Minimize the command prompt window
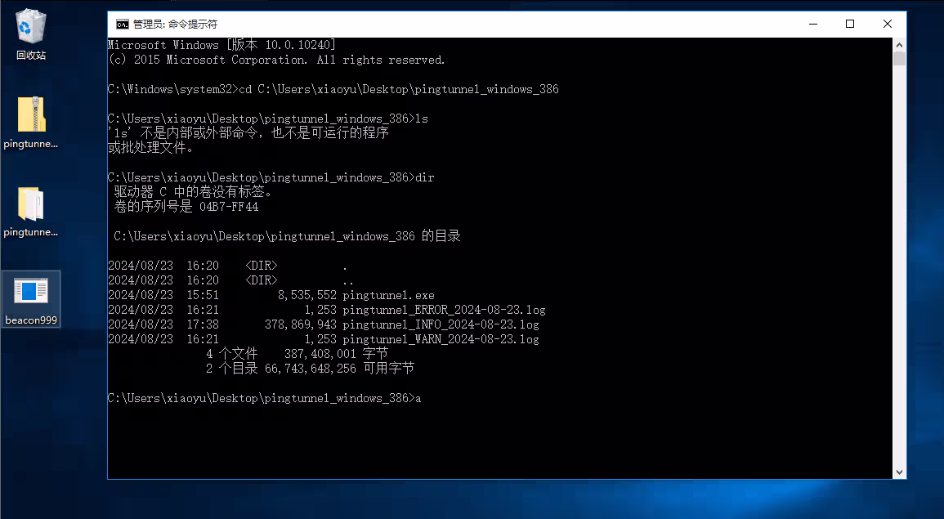Image resolution: width=944 pixels, height=519 pixels. tap(812, 24)
